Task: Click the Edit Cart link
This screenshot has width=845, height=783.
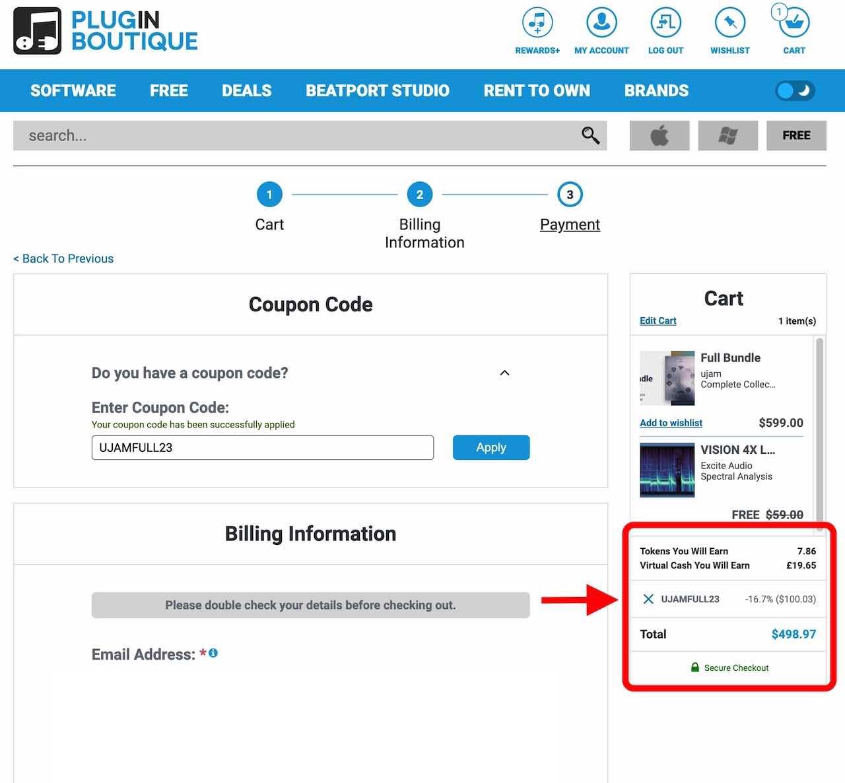Action: (658, 321)
